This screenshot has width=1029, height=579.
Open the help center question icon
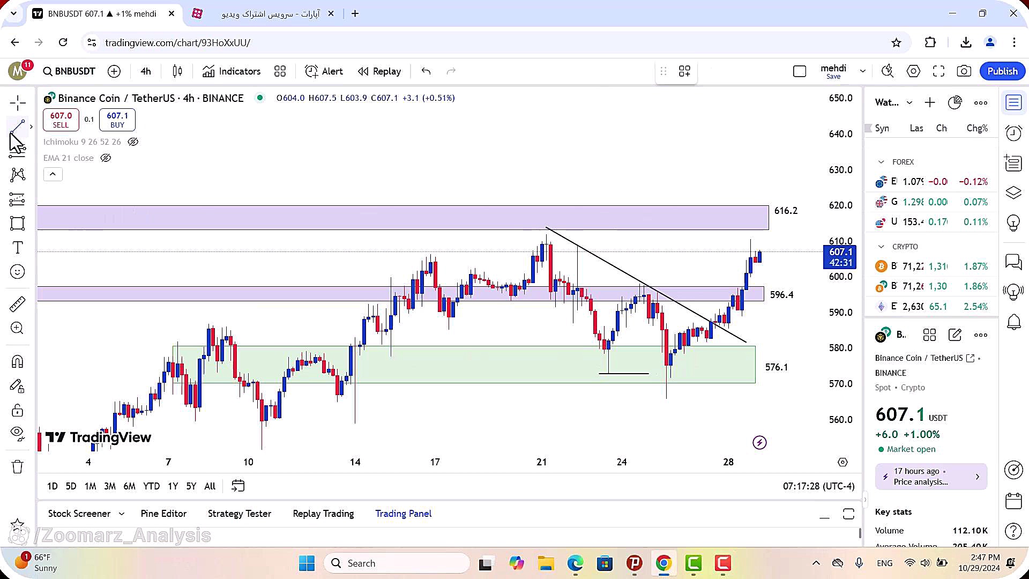click(x=1013, y=531)
